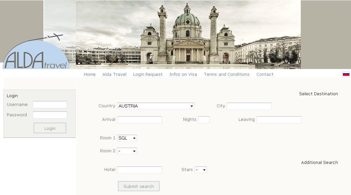351x195 pixels.
Task: Focus the Hotel name input
Action: (x=139, y=170)
